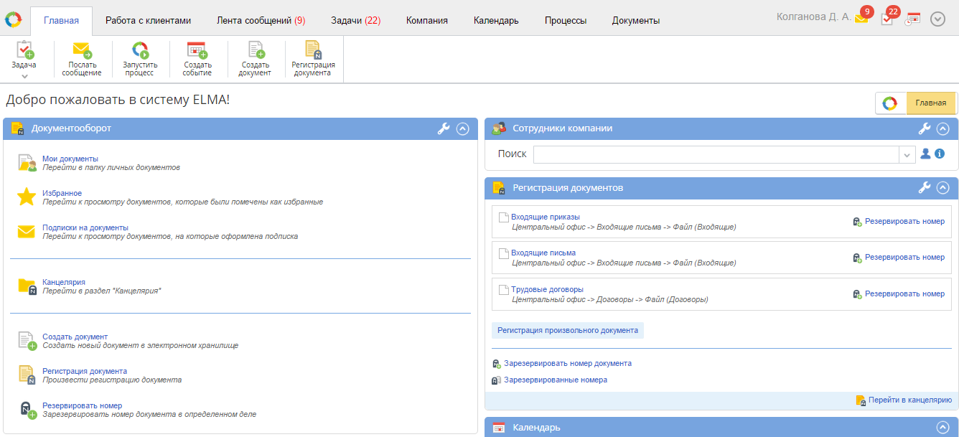Open the Избранное link
The height and width of the screenshot is (437, 959).
coord(62,193)
